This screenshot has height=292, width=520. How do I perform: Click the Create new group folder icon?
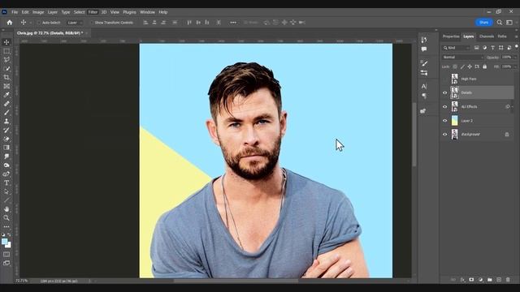coord(489,280)
